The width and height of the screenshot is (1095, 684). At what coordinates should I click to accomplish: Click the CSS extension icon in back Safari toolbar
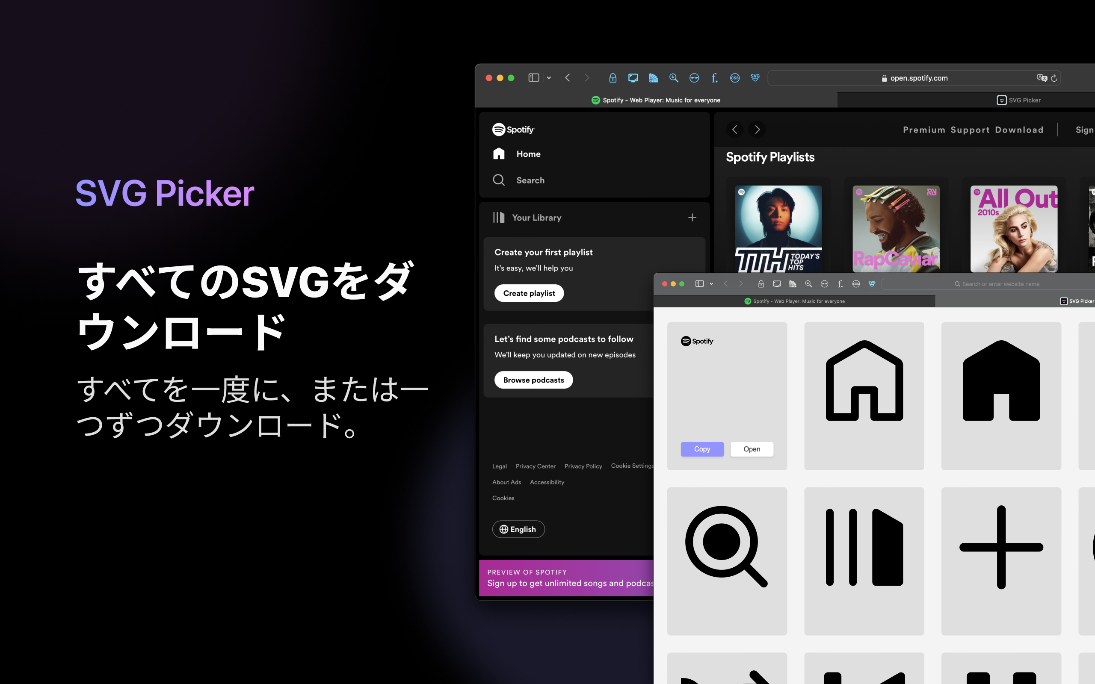pos(735,78)
